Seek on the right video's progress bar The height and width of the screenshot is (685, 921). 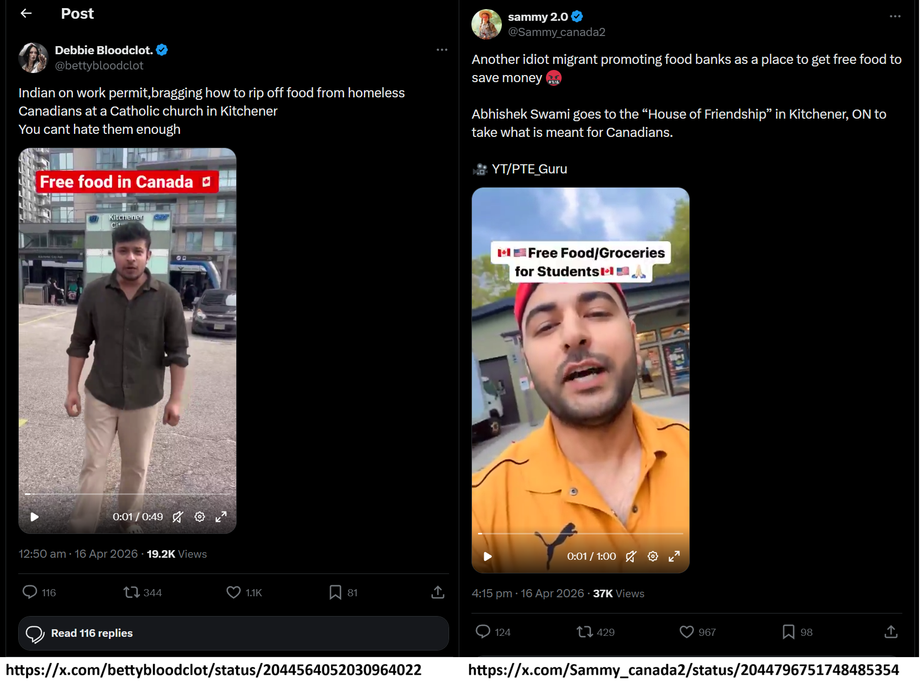581,533
